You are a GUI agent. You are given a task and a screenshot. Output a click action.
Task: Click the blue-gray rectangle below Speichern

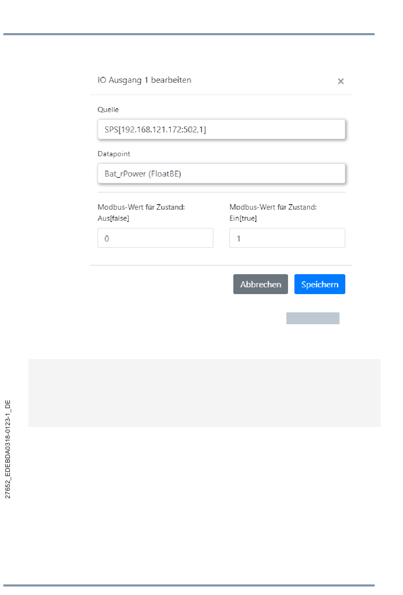click(313, 318)
